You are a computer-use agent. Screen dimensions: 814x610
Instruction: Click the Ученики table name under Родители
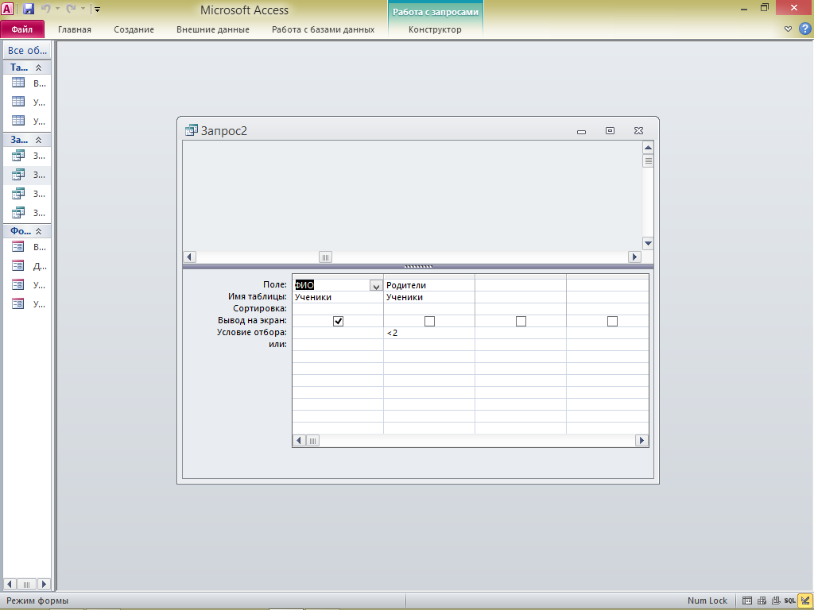coord(428,297)
